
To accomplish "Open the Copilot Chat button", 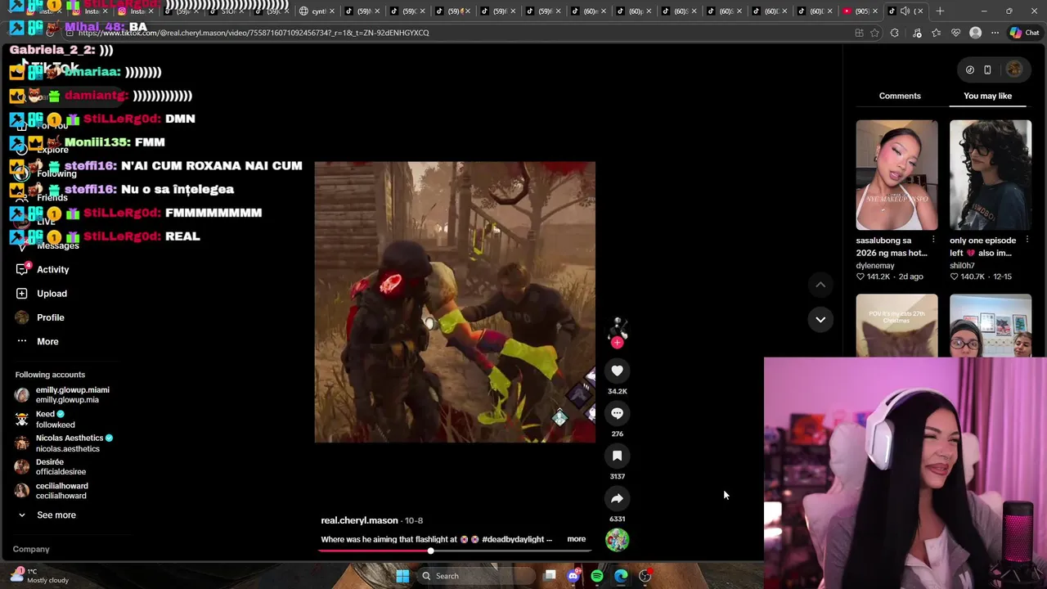I will 1024,33.
